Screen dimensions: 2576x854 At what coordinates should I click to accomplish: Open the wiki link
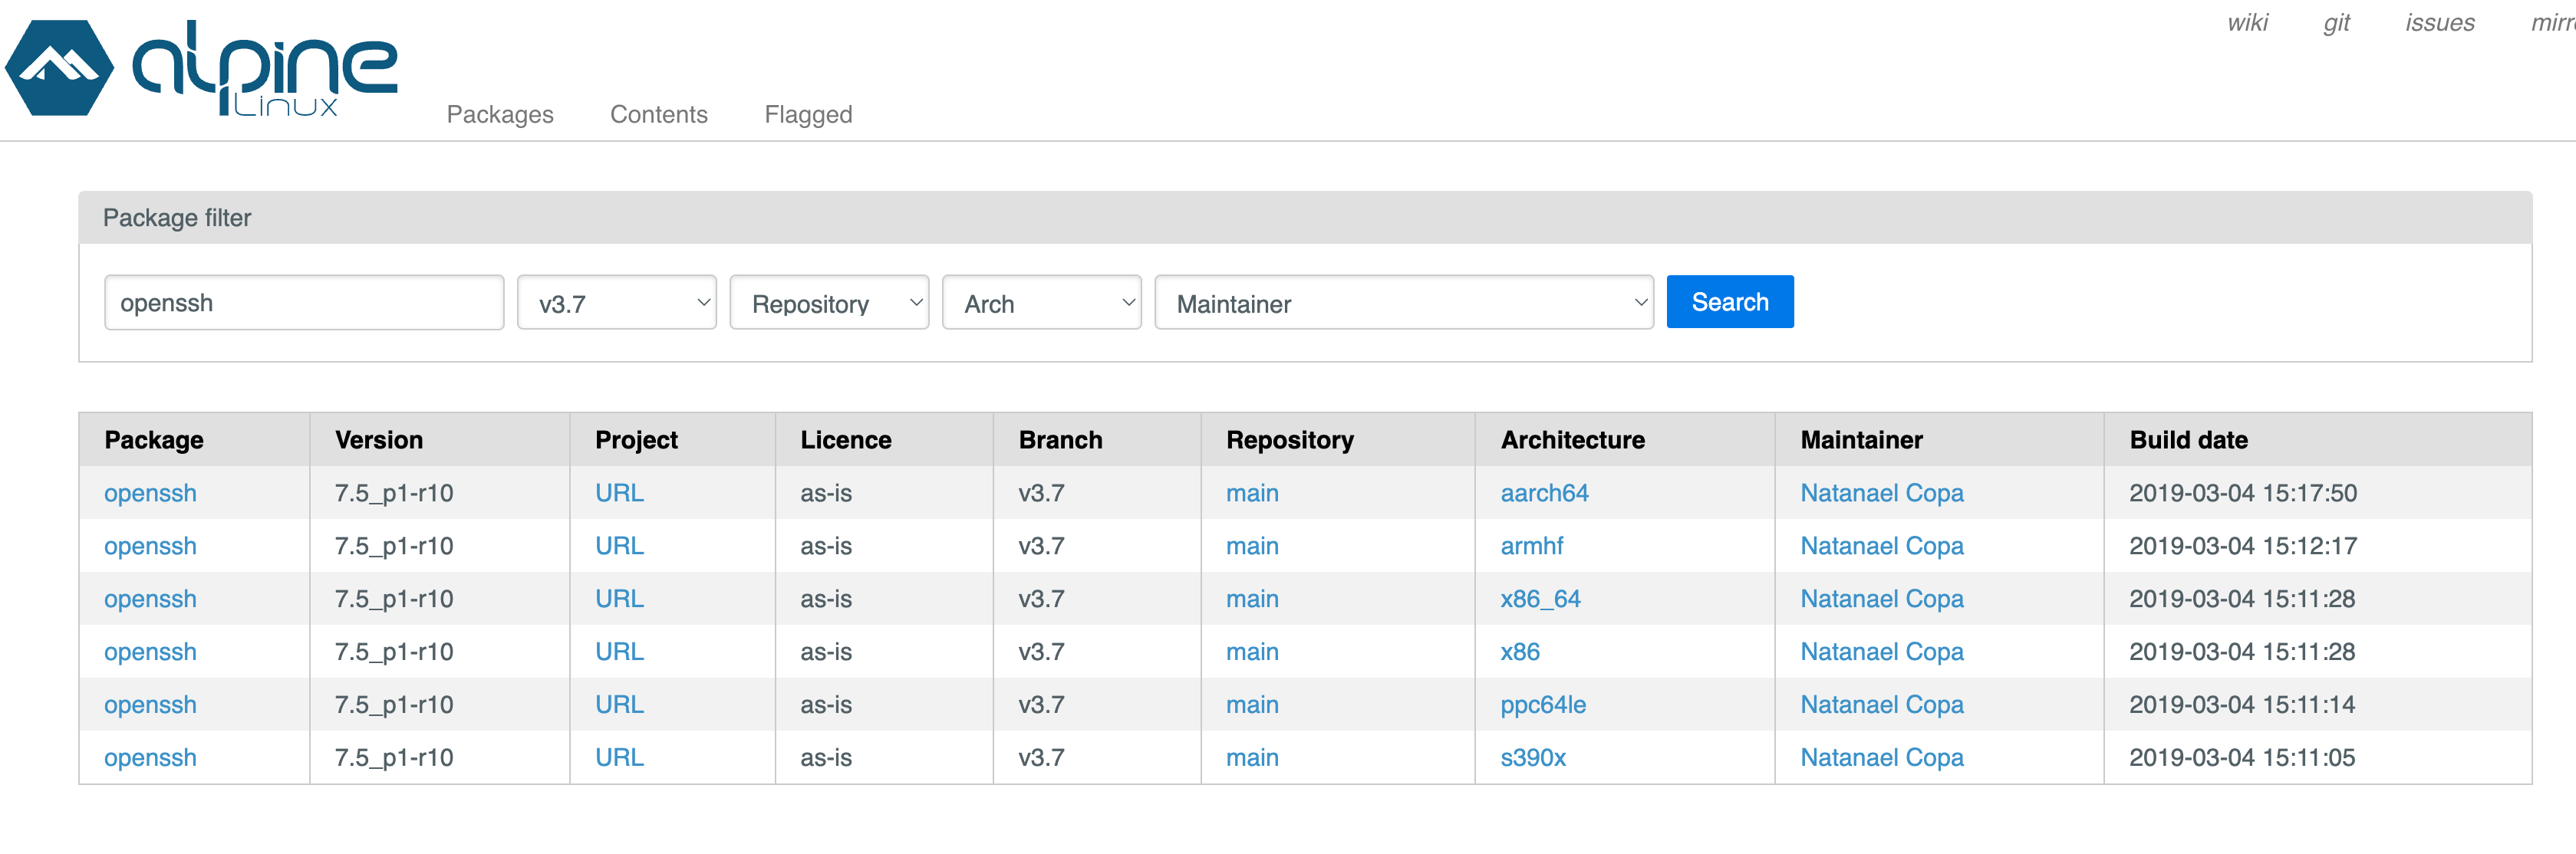(2247, 23)
